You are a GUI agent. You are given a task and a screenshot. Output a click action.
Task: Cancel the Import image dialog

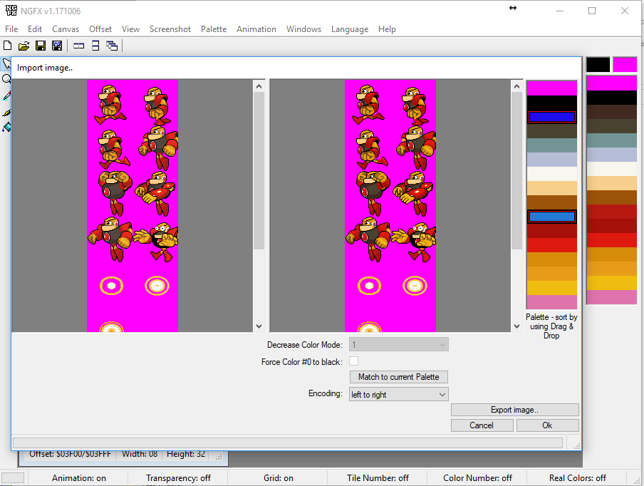click(x=482, y=425)
